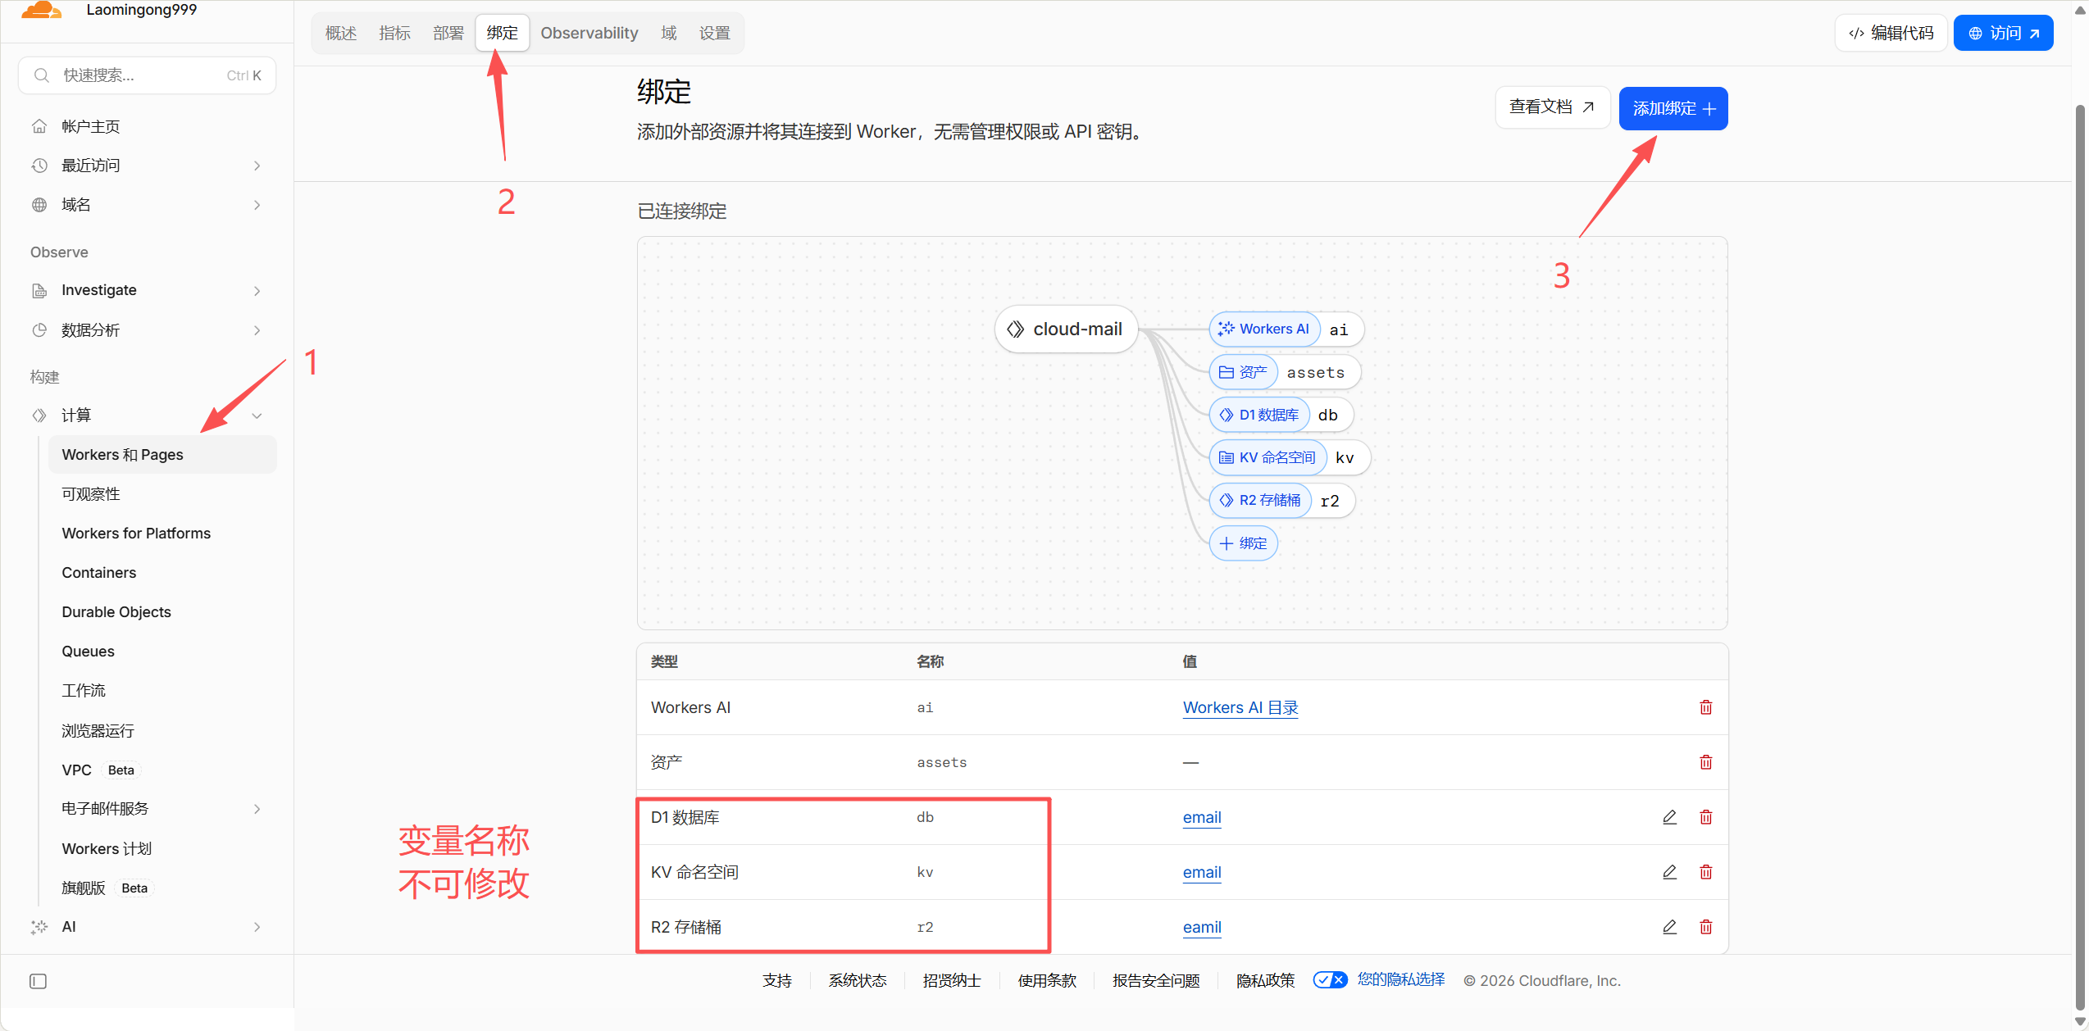
Task: Delete the 资产 assets binding row
Action: (1706, 762)
